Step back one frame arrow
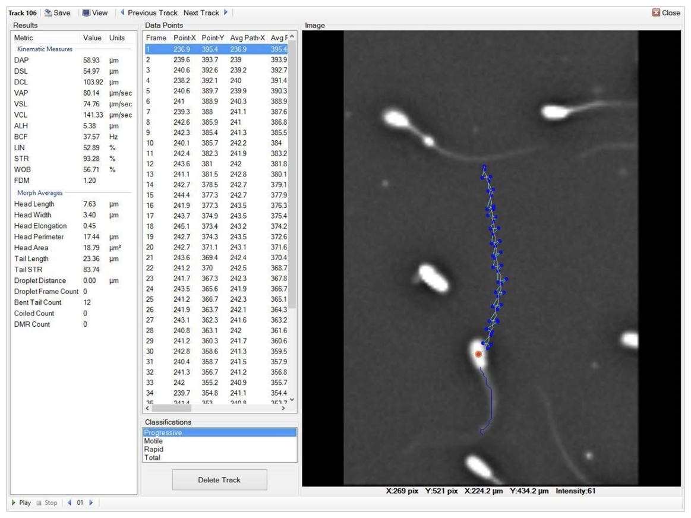Screen dimensions: 691x518 tap(69, 503)
